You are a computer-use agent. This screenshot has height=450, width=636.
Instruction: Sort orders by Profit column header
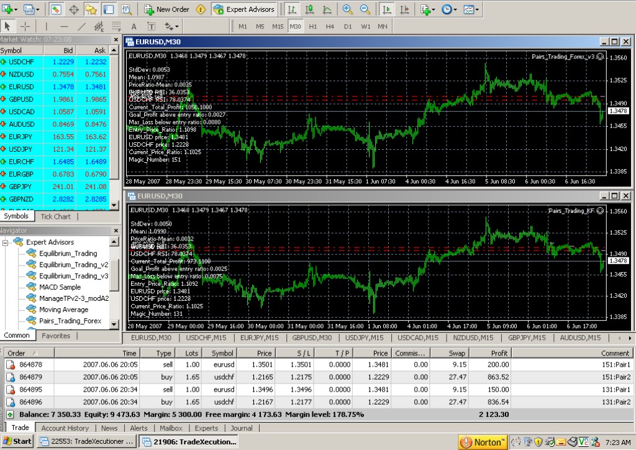tap(491, 353)
